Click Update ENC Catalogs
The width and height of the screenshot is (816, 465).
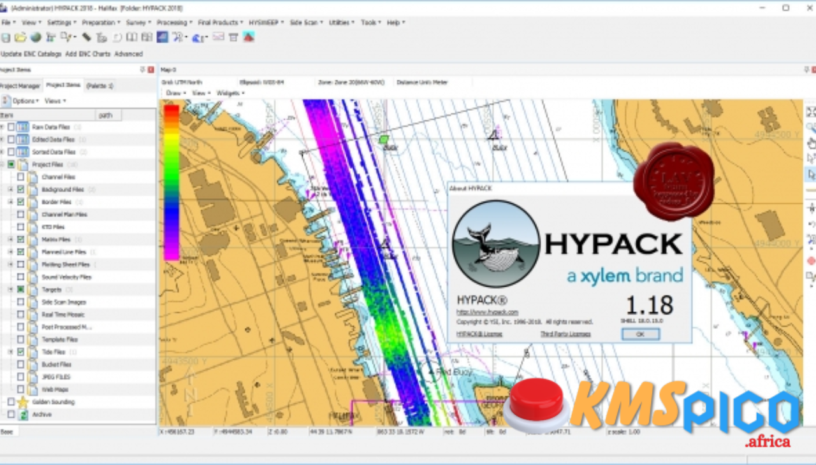(31, 54)
